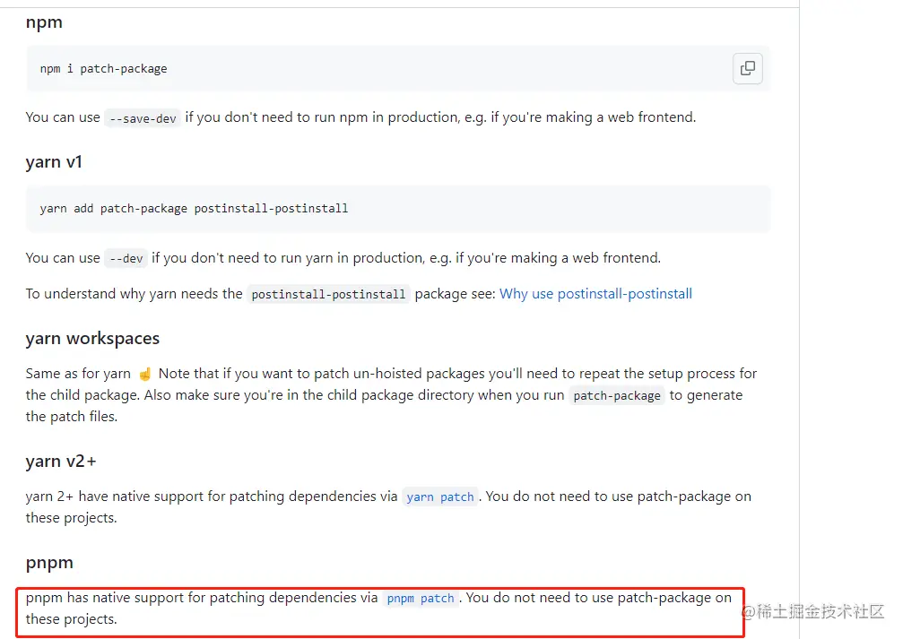The width and height of the screenshot is (903, 639).
Task: Click the pointing-up finger emoji
Action: click(145, 374)
